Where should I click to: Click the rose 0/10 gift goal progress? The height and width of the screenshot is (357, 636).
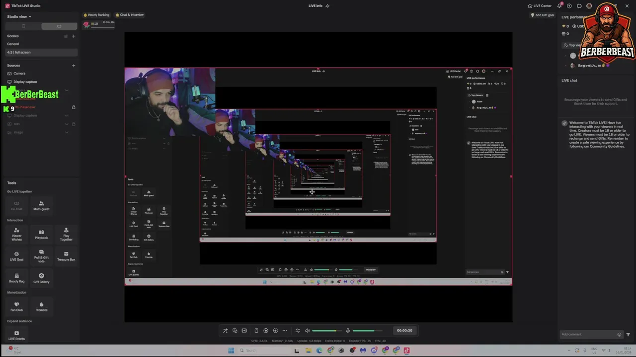pyautogui.click(x=99, y=24)
